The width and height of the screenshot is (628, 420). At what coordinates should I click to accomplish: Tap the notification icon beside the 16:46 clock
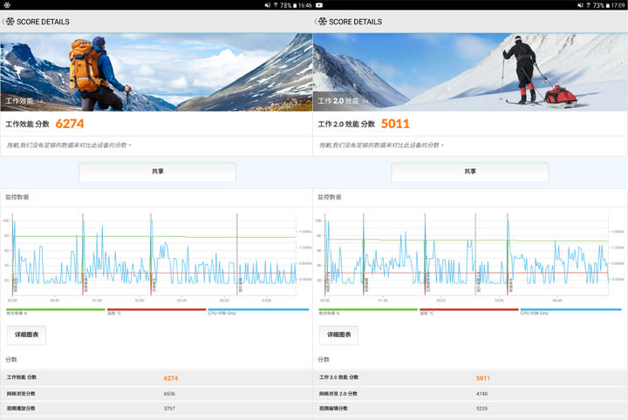[x=319, y=5]
